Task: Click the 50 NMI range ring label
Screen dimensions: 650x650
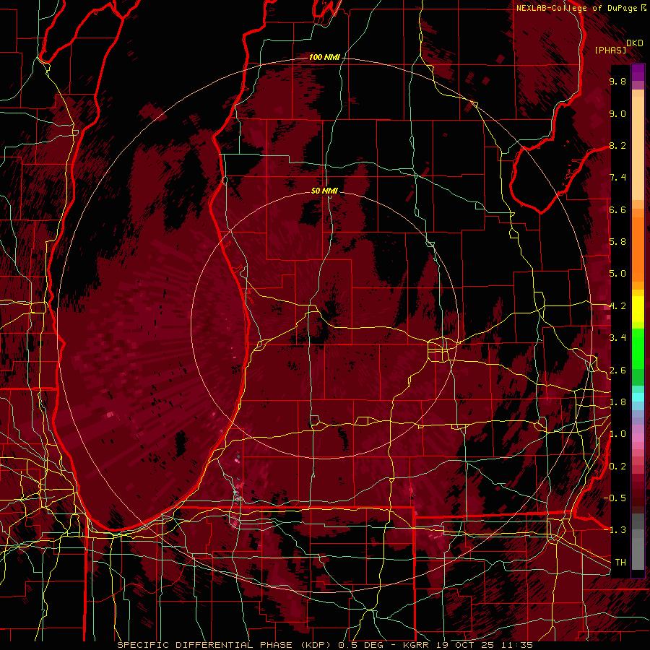Action: coord(324,191)
